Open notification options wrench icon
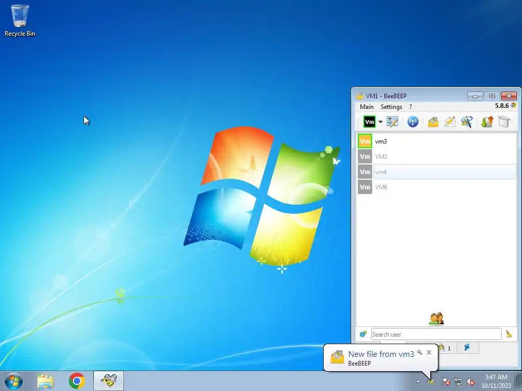The width and height of the screenshot is (522, 391). coord(420,352)
